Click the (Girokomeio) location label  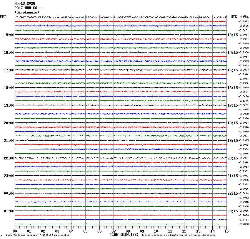click(27, 12)
